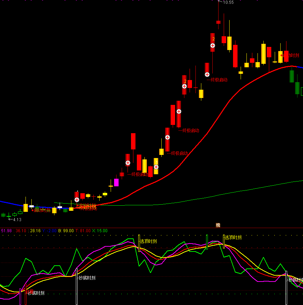
Task: Click the first yellow 逃顶时刻 signal label
Action: point(148,241)
